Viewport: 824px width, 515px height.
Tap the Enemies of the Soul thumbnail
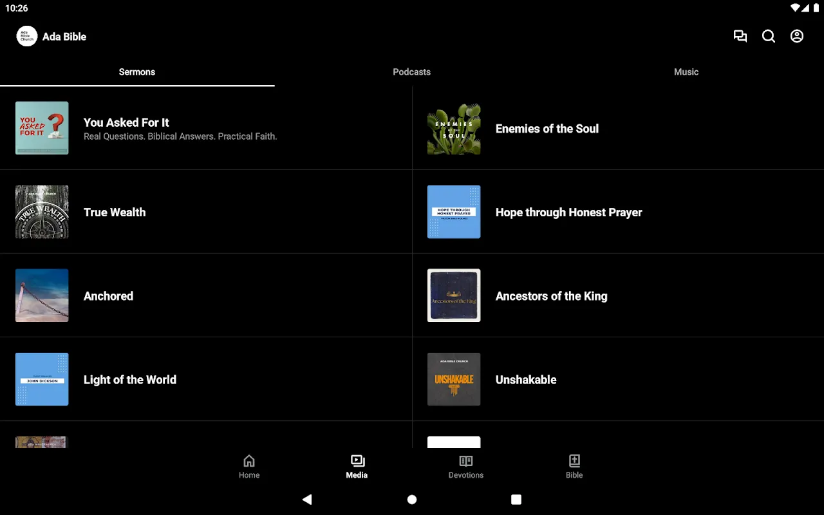(x=454, y=128)
